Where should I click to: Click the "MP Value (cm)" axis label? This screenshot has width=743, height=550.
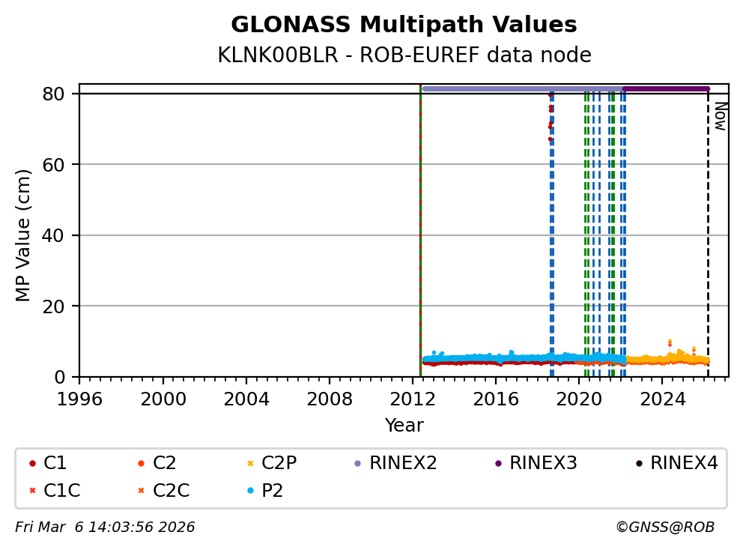pyautogui.click(x=24, y=235)
